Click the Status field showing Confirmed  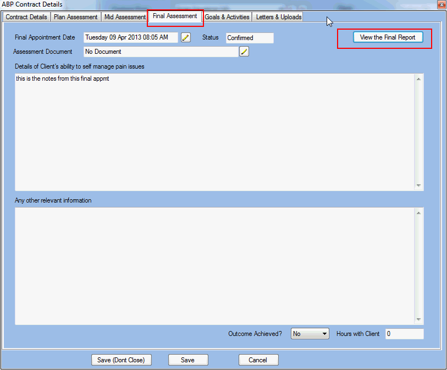250,38
